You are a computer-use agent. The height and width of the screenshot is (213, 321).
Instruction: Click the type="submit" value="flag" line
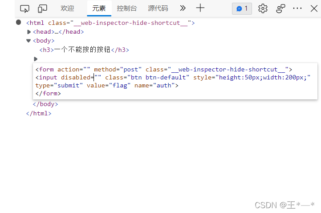(107, 86)
